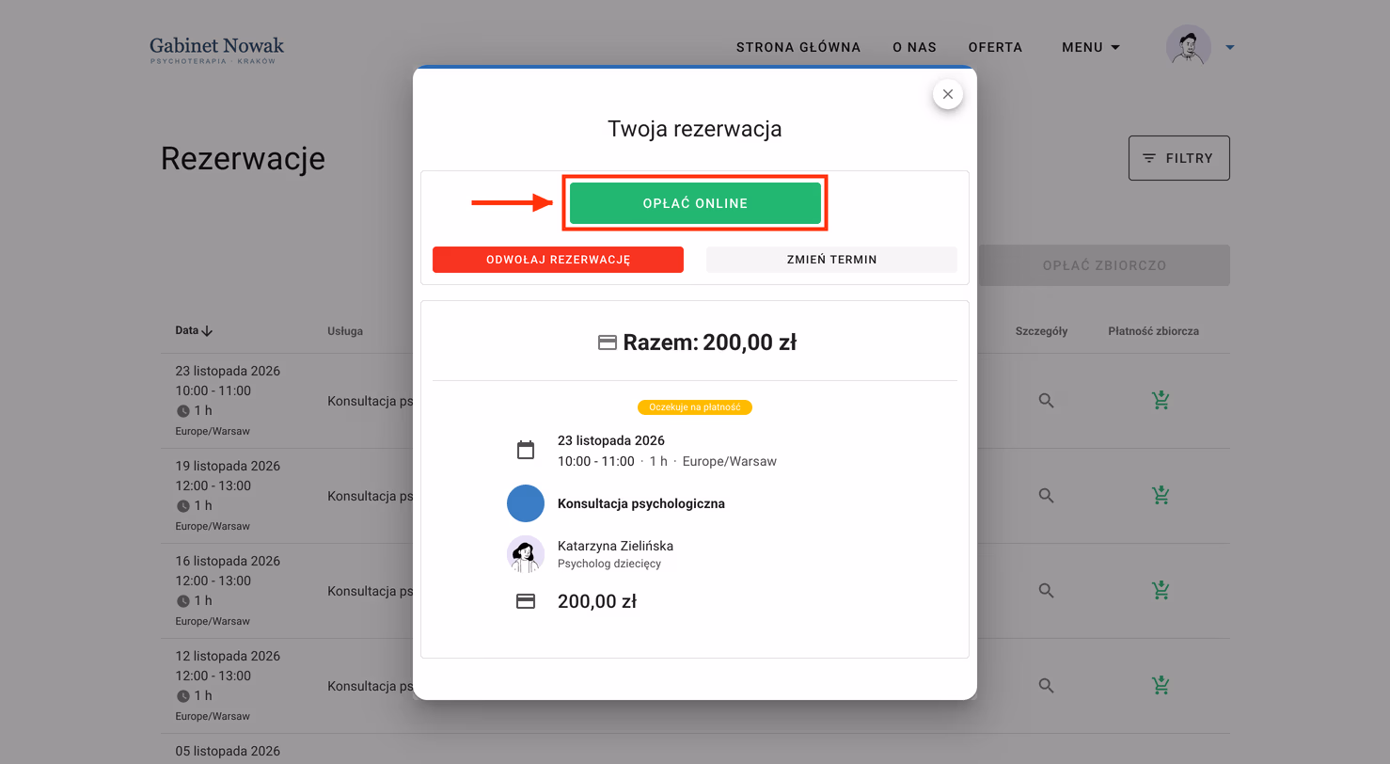Screen dimensions: 1390x764
Task: Open details magnifier for 23 listopada reservation
Action: (1046, 401)
